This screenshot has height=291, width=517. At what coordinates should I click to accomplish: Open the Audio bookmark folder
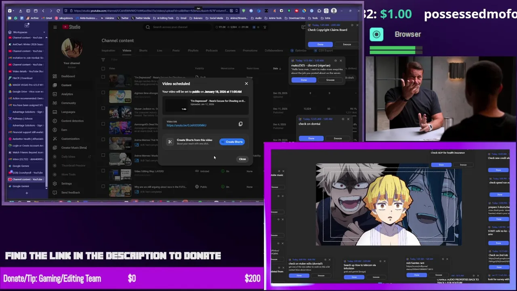pos(256,18)
